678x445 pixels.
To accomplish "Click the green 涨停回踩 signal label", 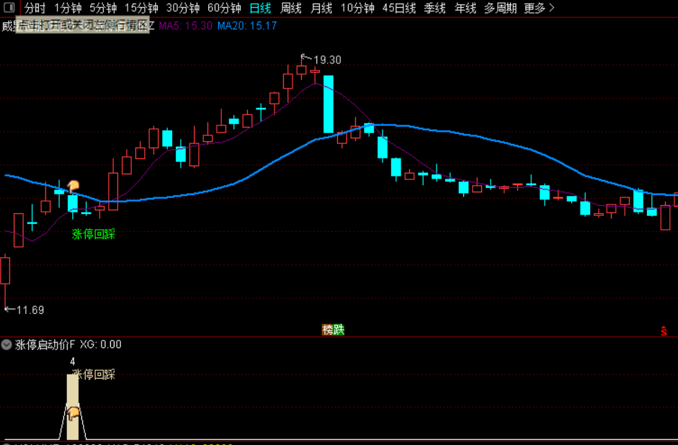I will (94, 234).
